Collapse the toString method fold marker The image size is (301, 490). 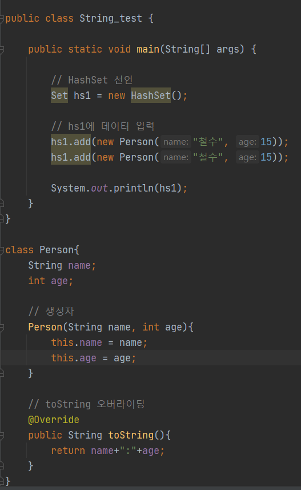pos(2,435)
